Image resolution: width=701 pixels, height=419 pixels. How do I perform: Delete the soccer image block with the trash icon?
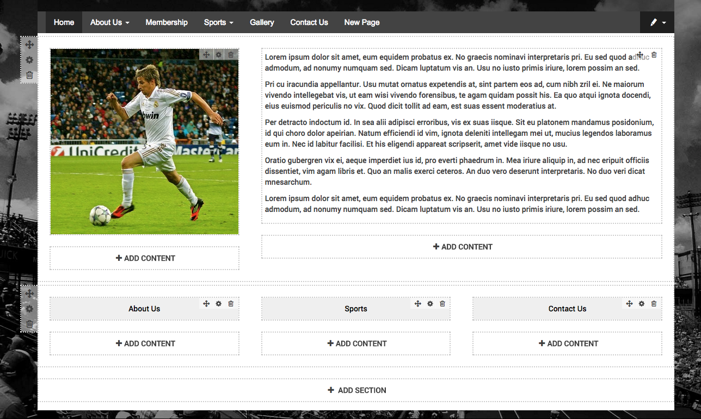coord(231,55)
